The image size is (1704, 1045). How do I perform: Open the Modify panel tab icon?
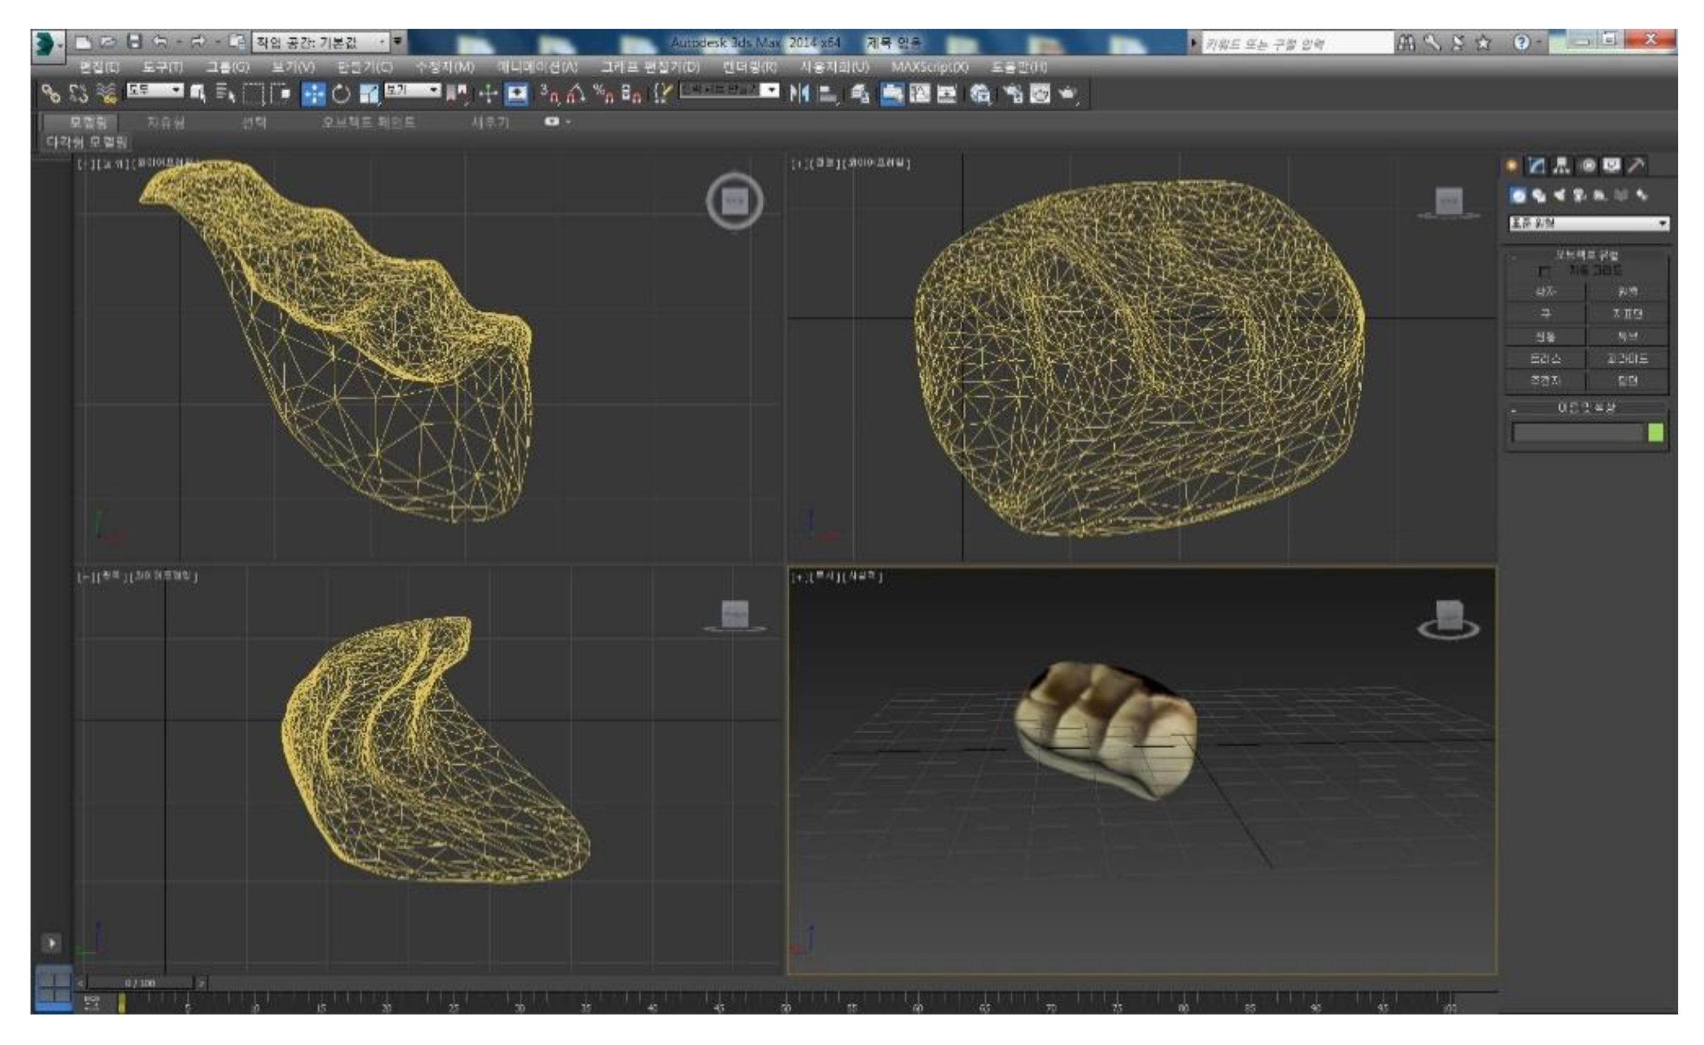(1536, 165)
